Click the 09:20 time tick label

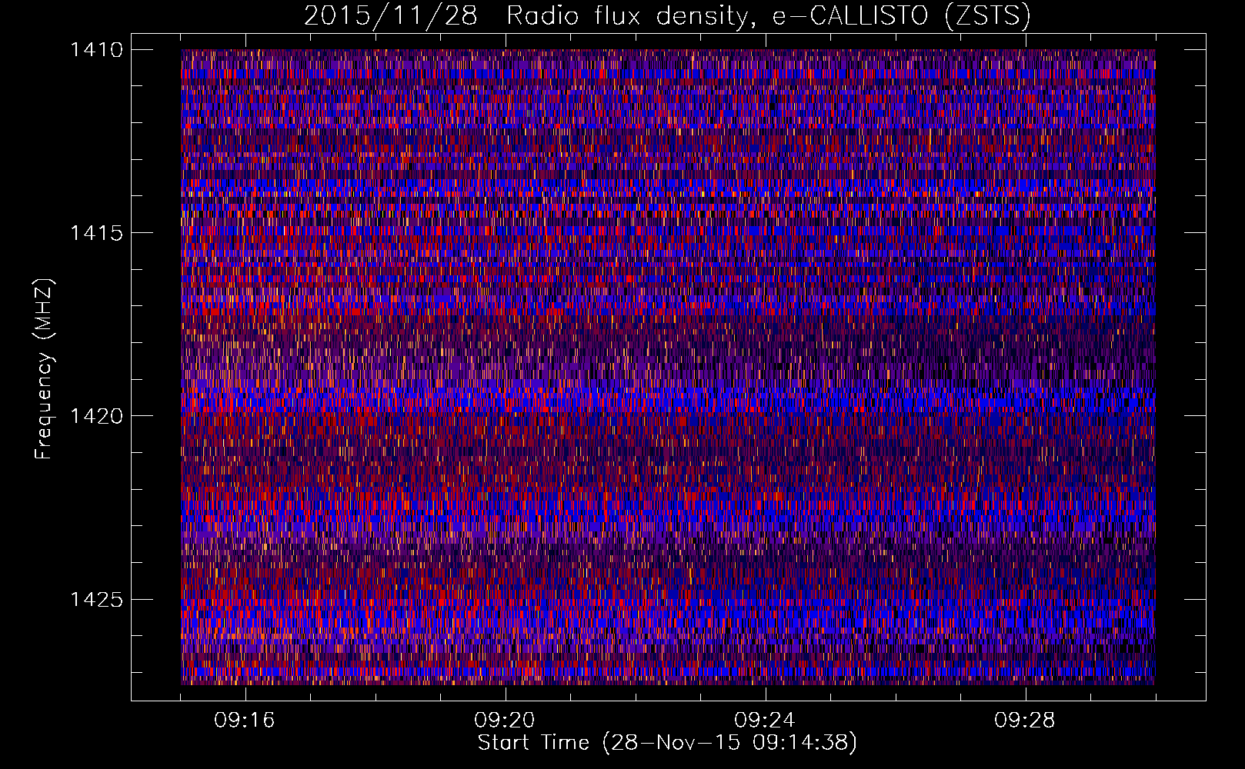tap(505, 721)
